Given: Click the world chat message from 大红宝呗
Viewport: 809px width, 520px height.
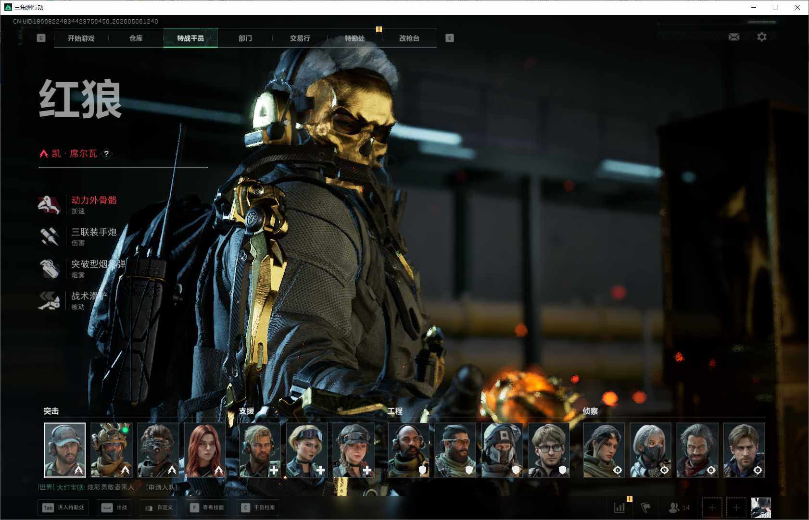Looking at the screenshot, I should pos(86,487).
